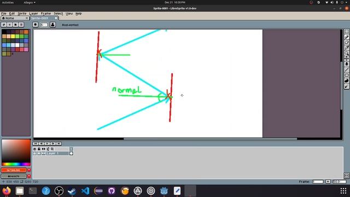Select the rectangular marquee tool

(346, 32)
